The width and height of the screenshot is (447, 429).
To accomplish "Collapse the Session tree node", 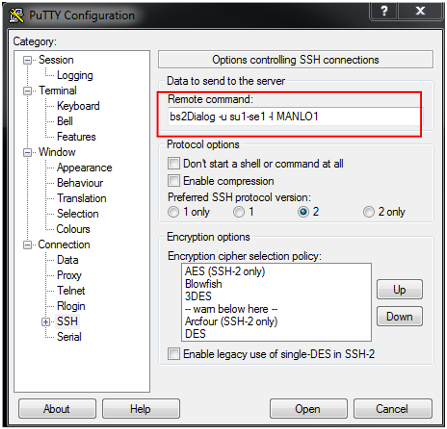I will click(28, 60).
